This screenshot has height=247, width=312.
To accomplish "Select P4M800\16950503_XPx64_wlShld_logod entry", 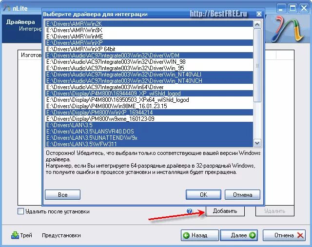I will 149,100.
